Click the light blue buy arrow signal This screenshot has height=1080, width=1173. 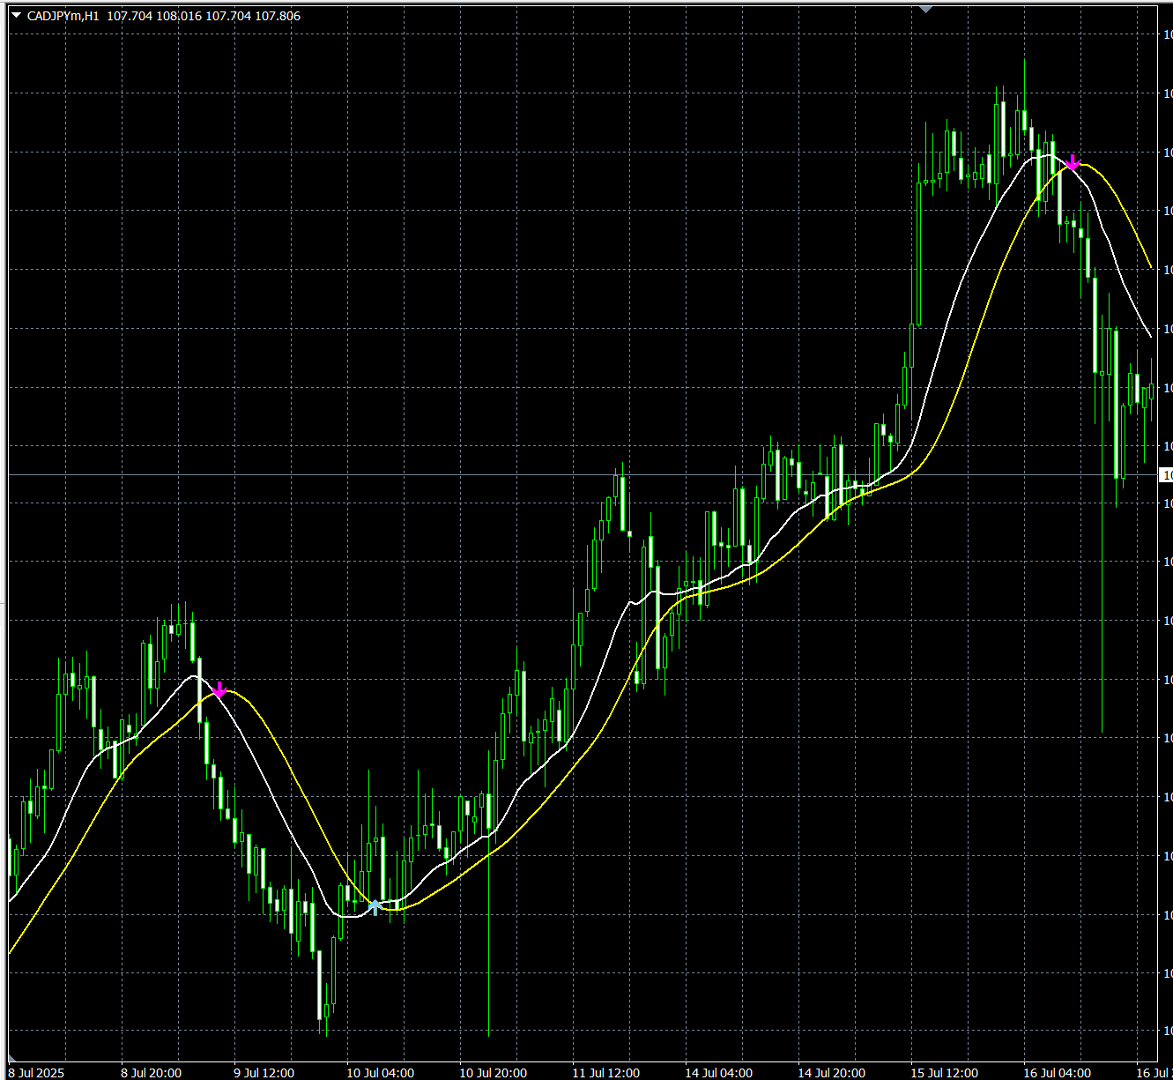tap(375, 907)
